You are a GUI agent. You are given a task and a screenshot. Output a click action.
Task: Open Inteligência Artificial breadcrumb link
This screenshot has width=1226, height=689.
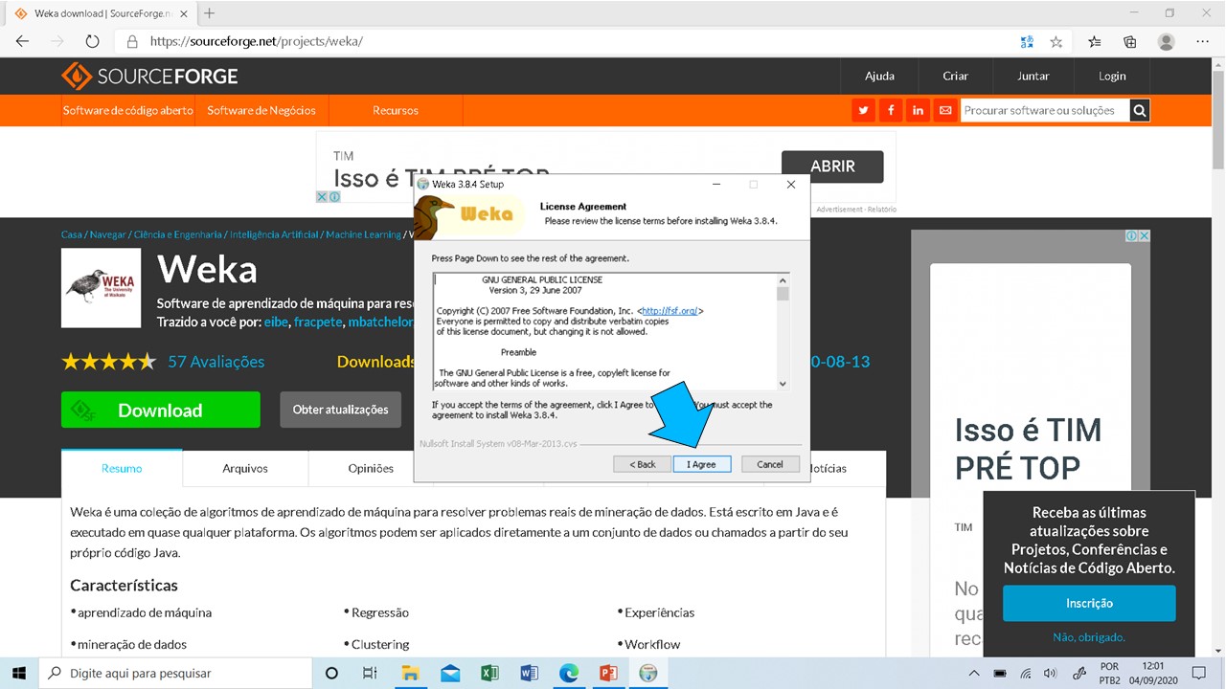coord(274,234)
